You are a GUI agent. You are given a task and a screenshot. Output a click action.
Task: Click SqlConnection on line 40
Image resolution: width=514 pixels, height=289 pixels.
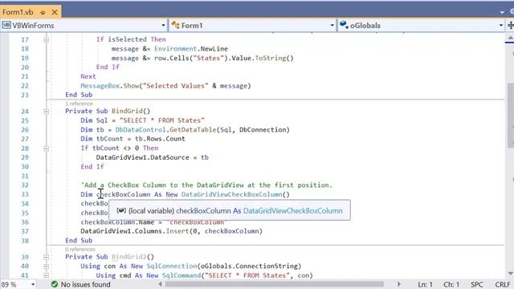coord(171,266)
